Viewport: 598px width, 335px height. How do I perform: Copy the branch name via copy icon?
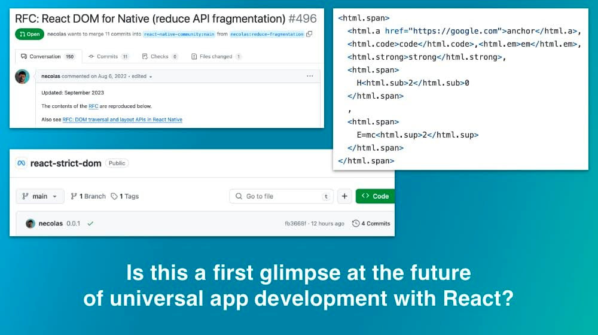tap(309, 34)
